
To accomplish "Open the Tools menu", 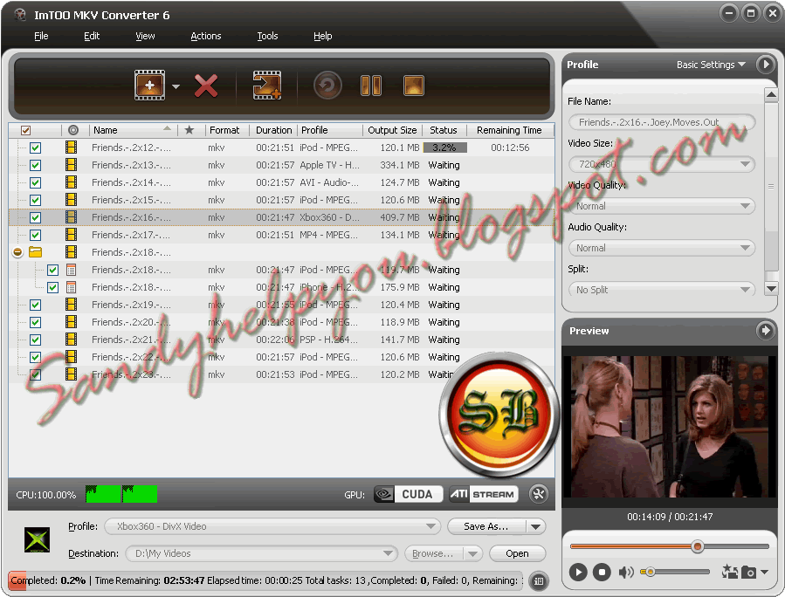I will (267, 36).
